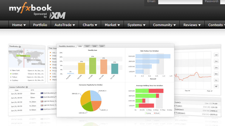Screen dimensions: 225x126
Task: Click the Long legend entry
Action: tap(148, 113)
